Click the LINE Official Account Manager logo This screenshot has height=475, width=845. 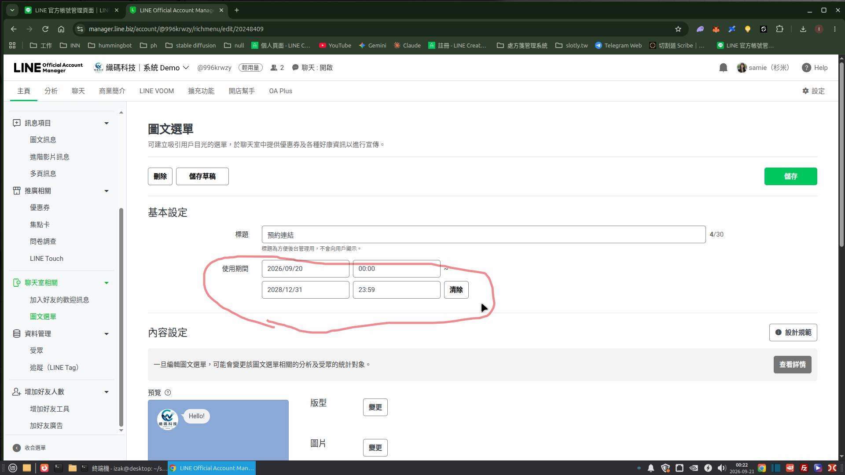48,68
